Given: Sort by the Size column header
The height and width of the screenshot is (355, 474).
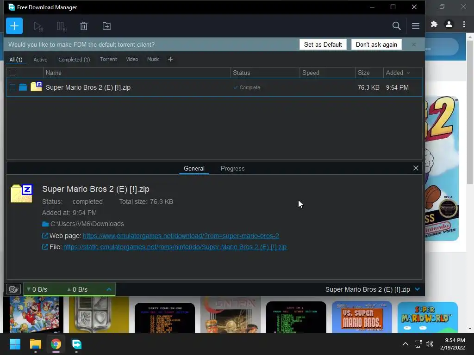Looking at the screenshot, I should 369,73.
